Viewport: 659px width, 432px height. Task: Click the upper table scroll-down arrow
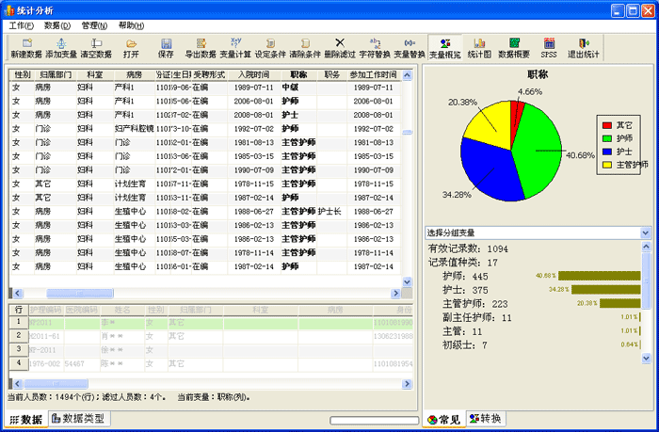407,281
